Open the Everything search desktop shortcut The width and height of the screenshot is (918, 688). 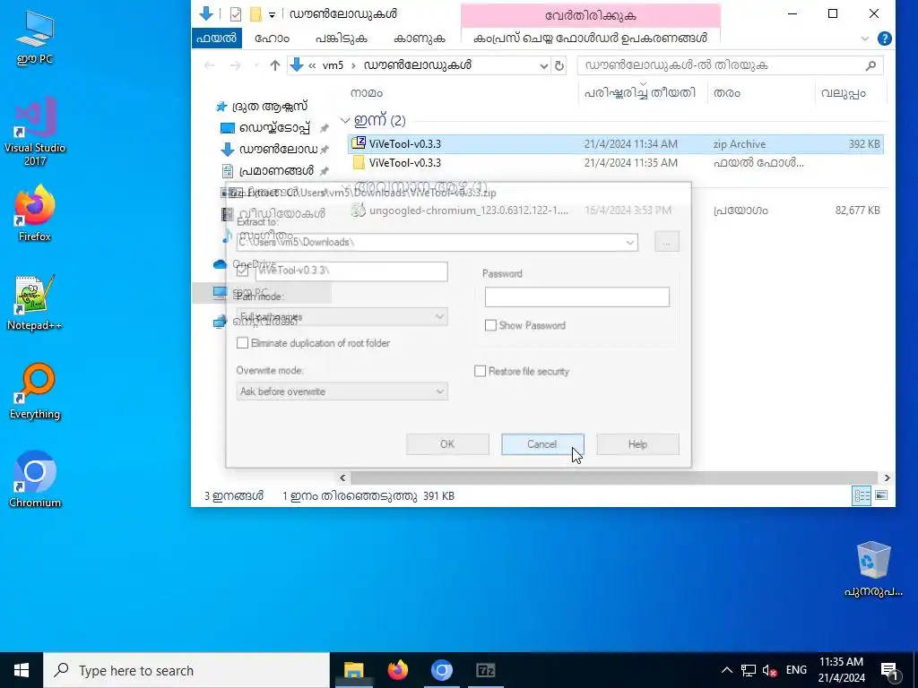[x=35, y=391]
